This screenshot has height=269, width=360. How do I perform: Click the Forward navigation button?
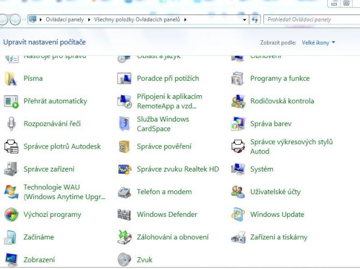(15, 19)
